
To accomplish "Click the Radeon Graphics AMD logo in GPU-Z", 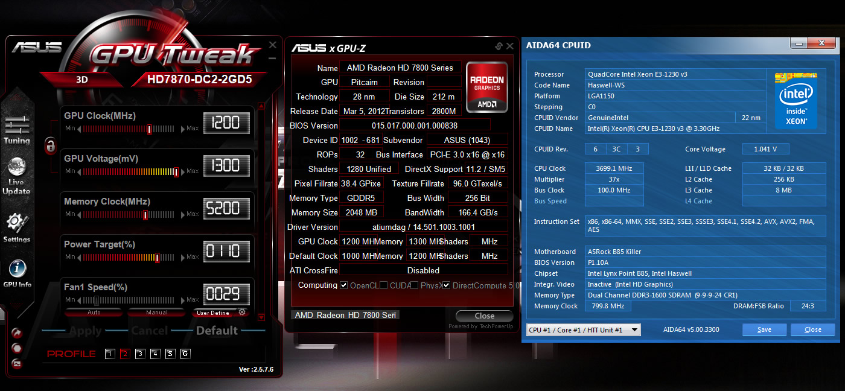I will tap(487, 87).
